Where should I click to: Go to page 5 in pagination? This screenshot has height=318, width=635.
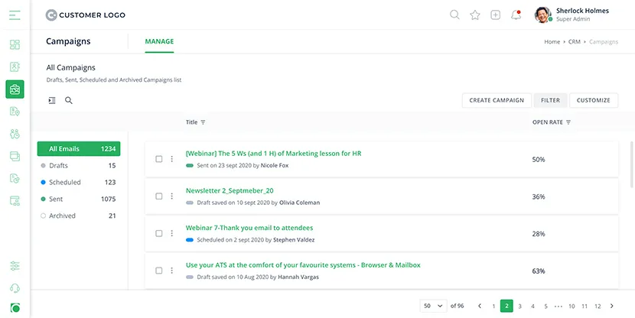point(545,307)
